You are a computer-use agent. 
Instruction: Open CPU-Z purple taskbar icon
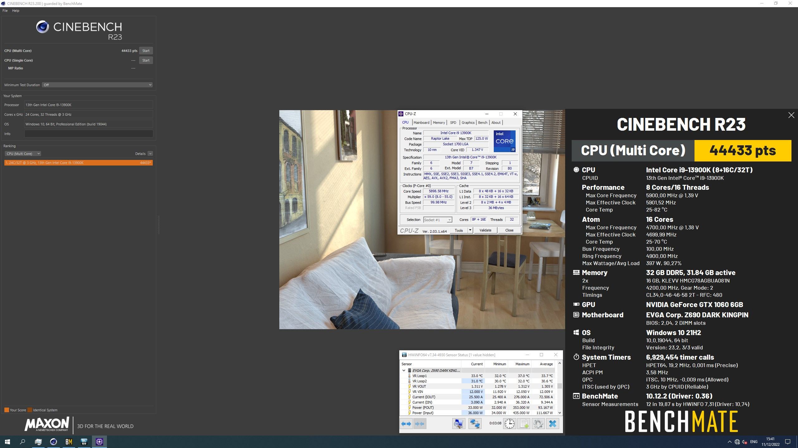click(x=99, y=441)
